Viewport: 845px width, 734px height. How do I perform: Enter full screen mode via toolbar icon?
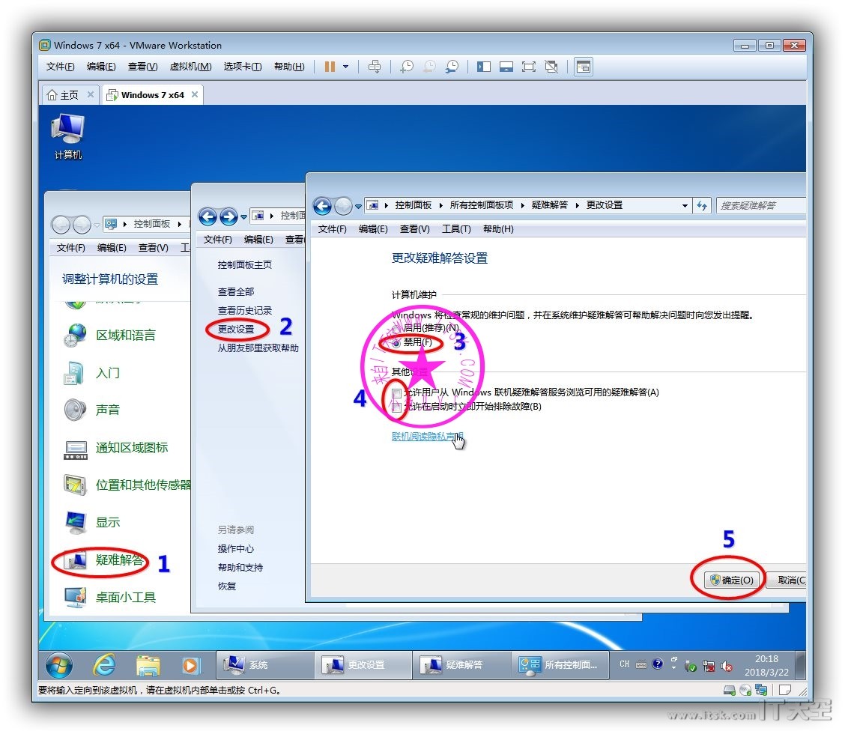(x=529, y=67)
